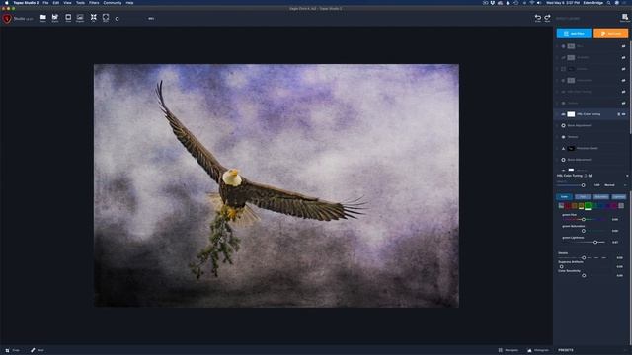Click the first icon beside the HSL Color Tuning panel title
Image resolution: width=632 pixels, height=355 pixels.
coord(586,176)
